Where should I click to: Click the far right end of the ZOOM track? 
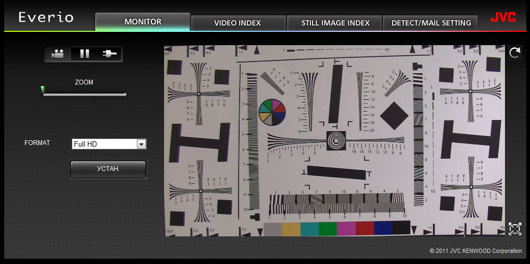tap(125, 95)
